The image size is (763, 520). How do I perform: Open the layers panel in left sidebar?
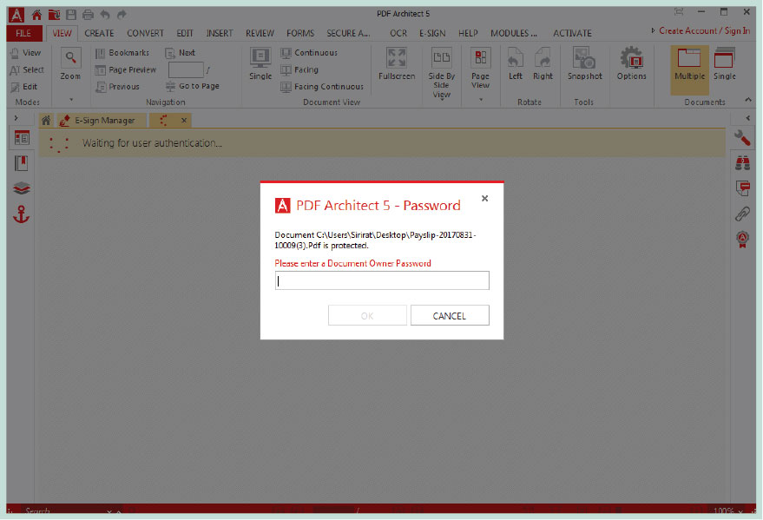[22, 188]
